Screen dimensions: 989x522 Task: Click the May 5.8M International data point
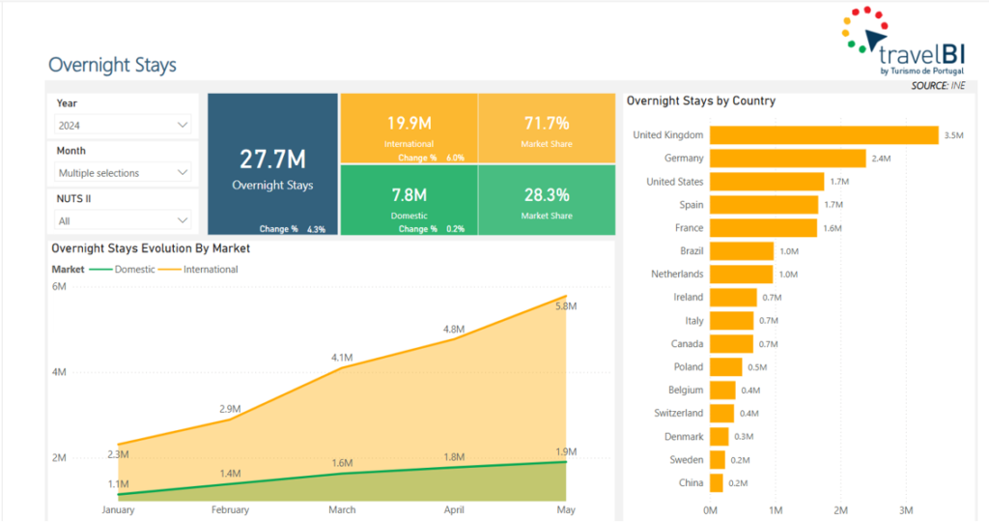[567, 296]
